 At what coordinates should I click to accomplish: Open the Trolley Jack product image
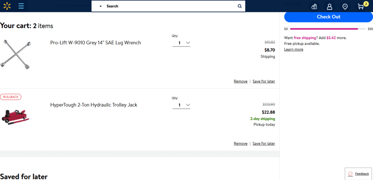coord(15,117)
